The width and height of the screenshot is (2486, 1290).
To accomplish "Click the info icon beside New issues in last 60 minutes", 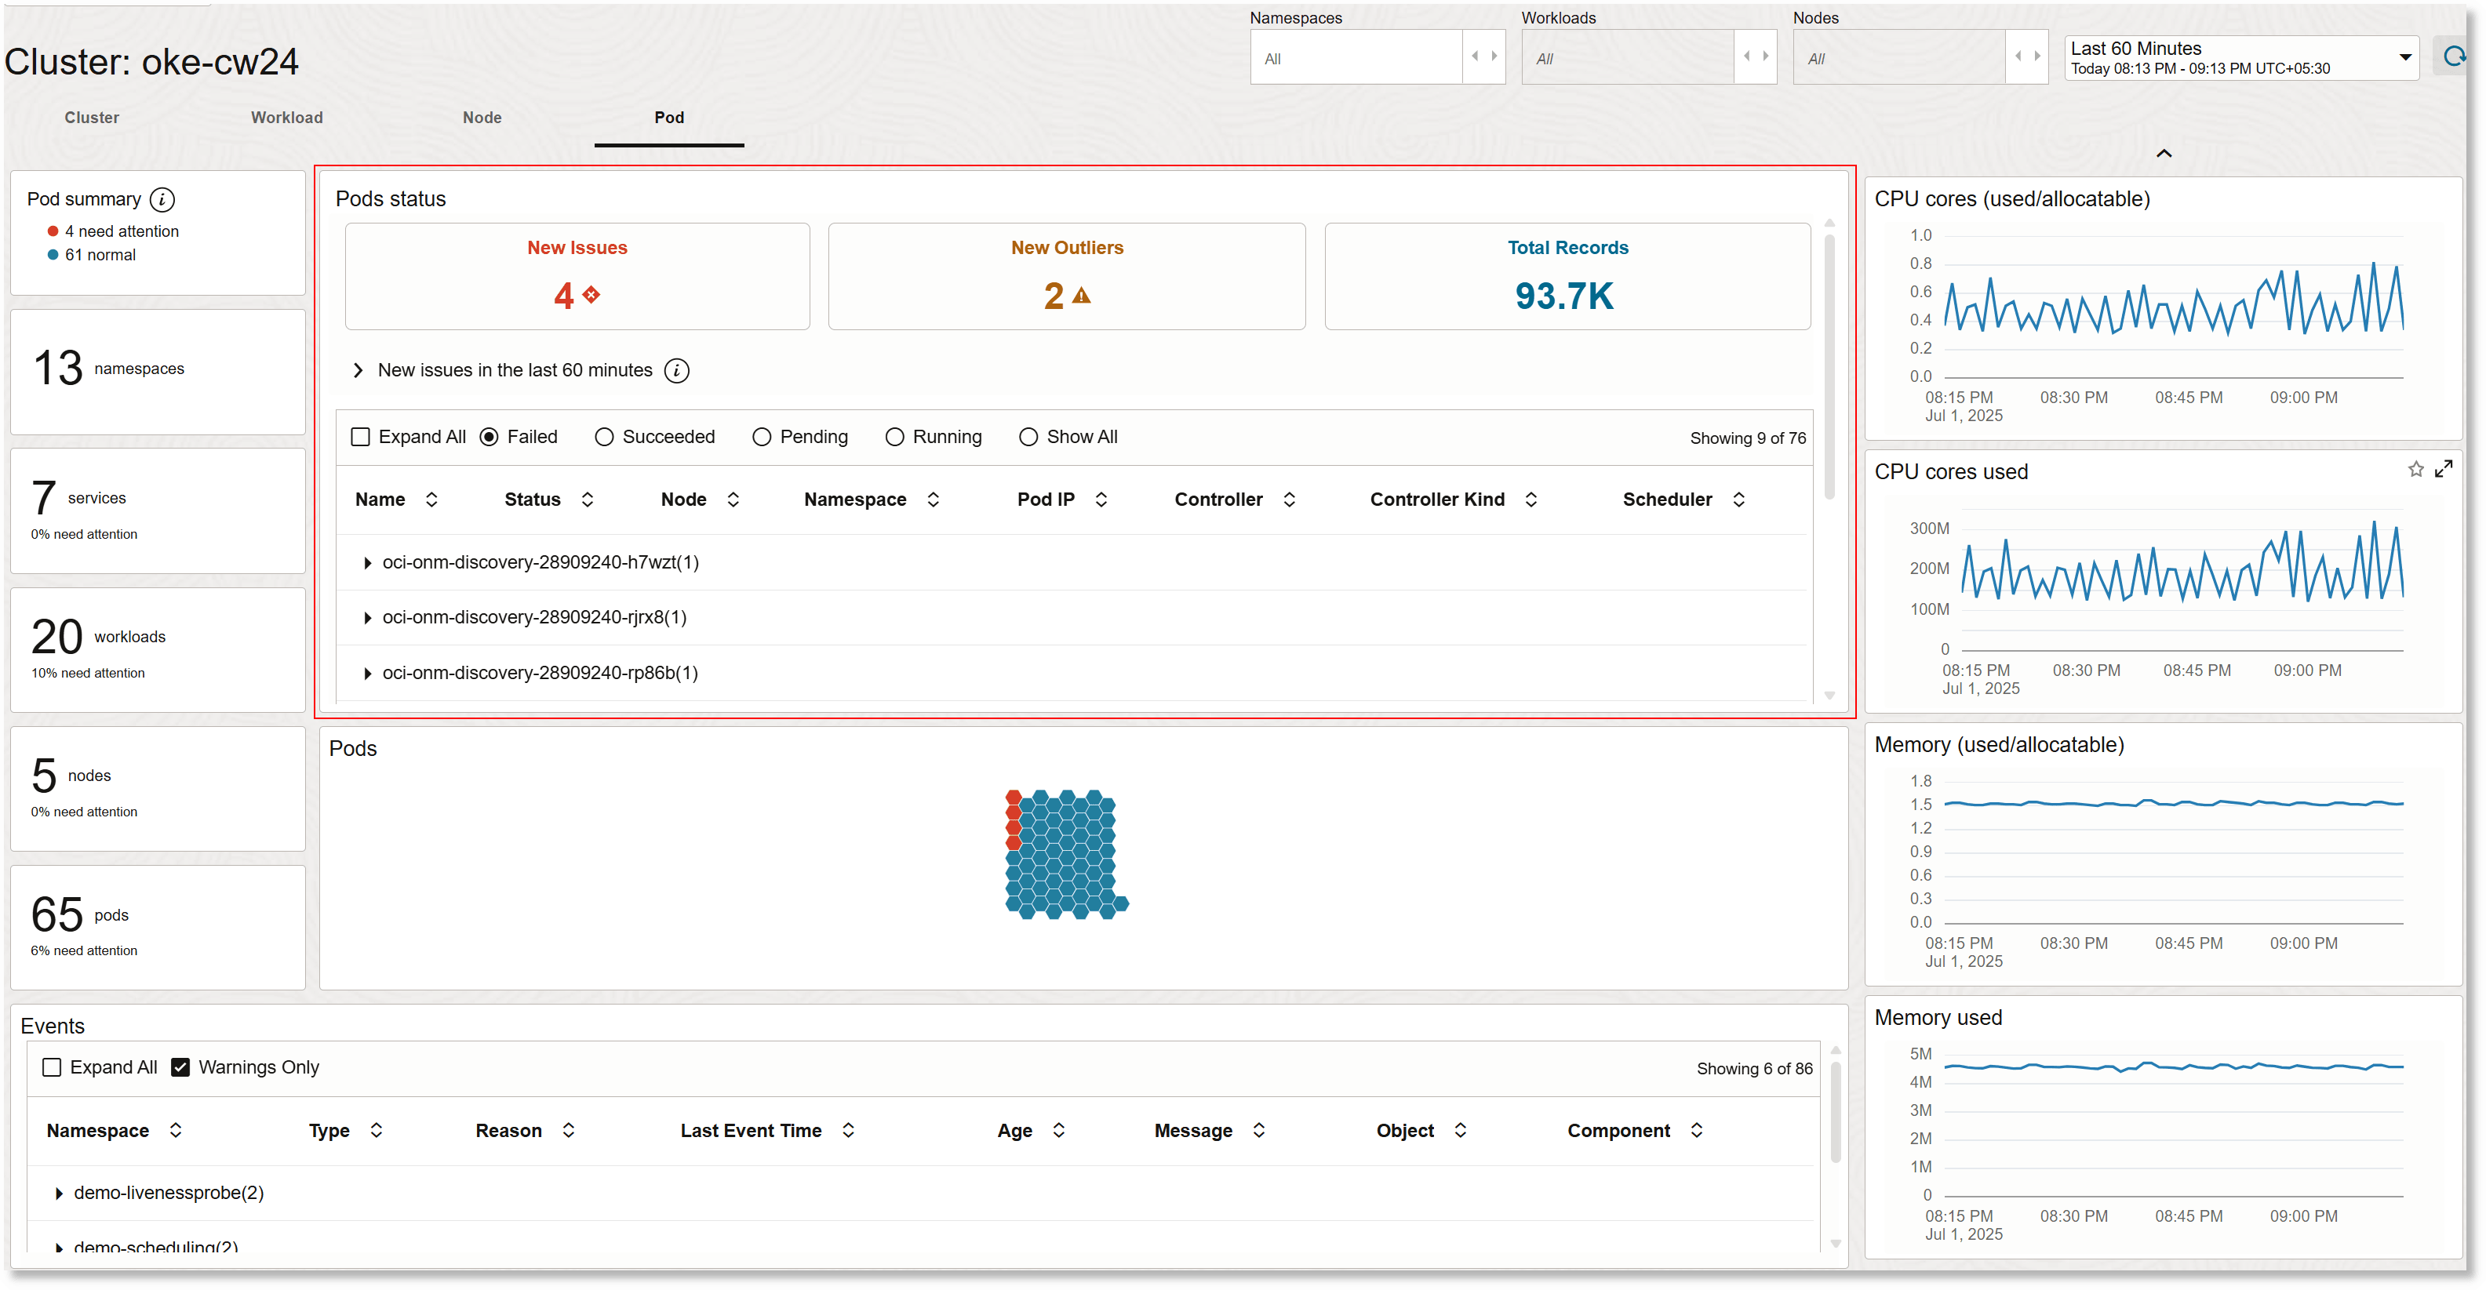I will [676, 370].
